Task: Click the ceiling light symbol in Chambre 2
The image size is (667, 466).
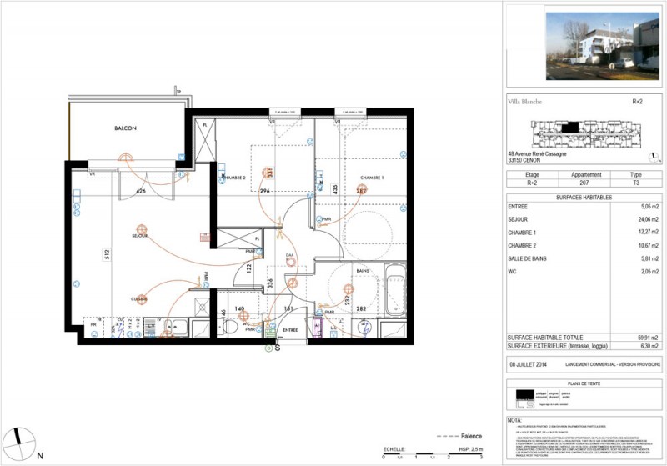Action: coord(268,172)
